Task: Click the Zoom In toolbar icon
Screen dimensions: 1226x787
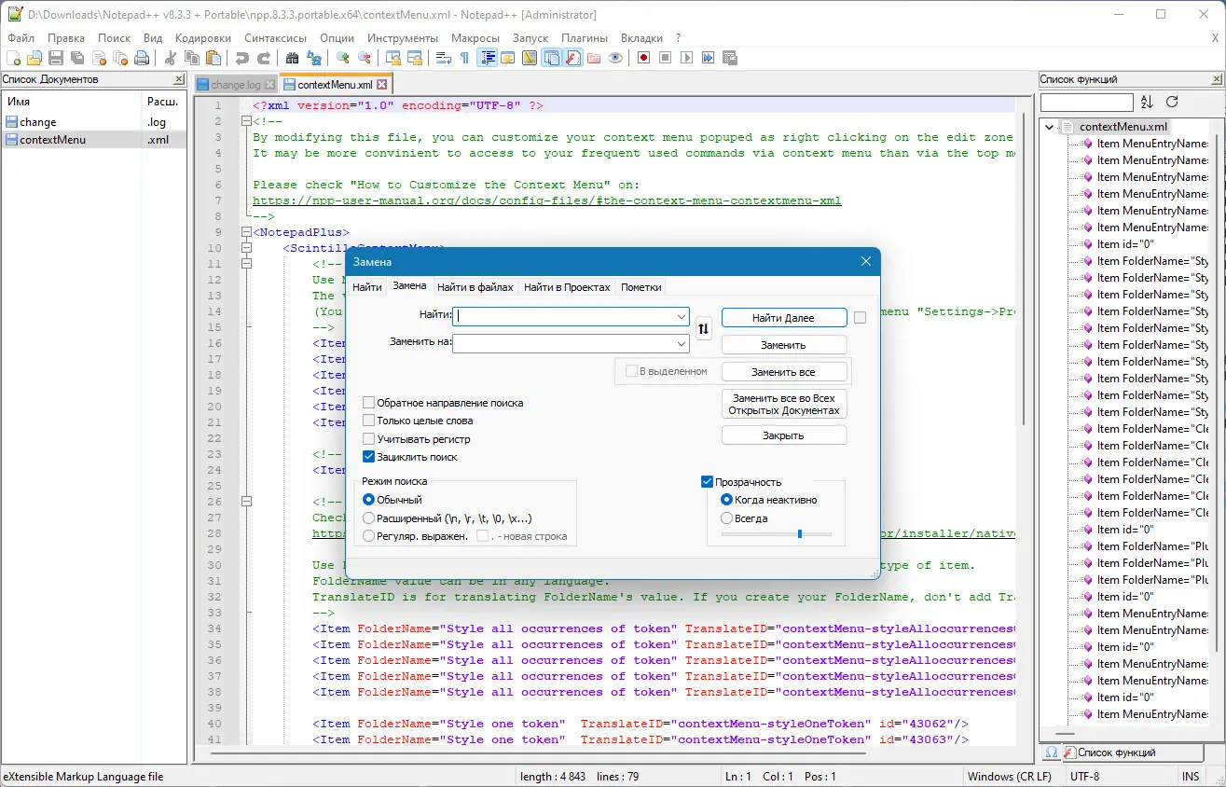Action: click(342, 58)
